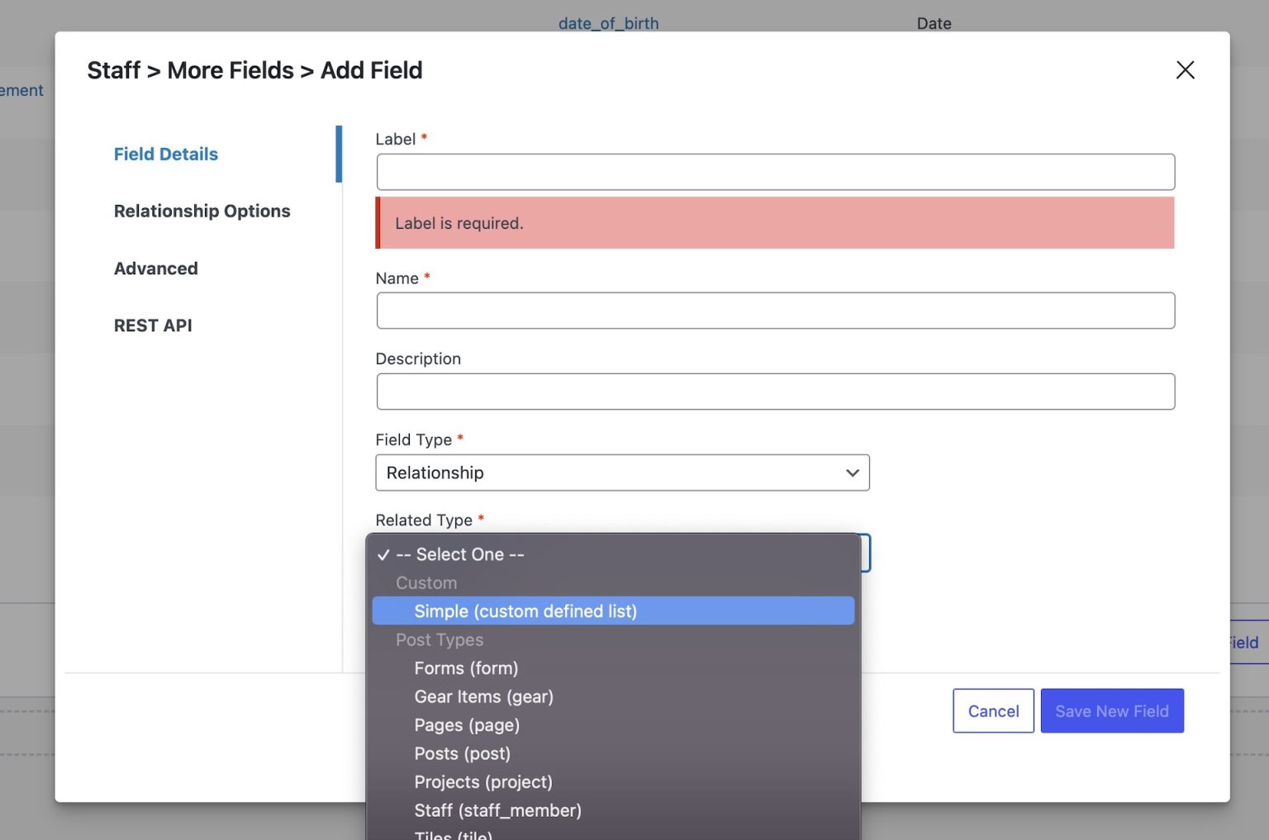Open the Field Type dropdown chevron
Viewport: 1269px width, 840px height.
[x=852, y=472]
